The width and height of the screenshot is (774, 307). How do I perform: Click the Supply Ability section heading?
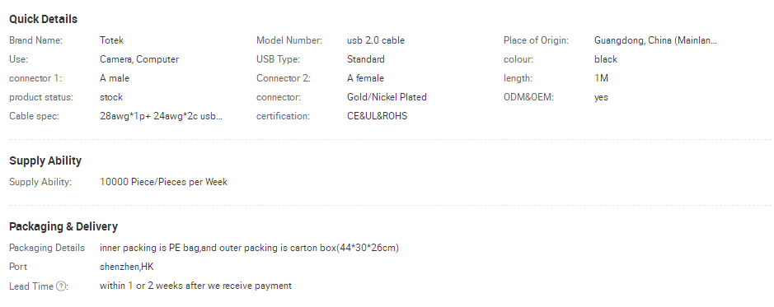pyautogui.click(x=45, y=160)
